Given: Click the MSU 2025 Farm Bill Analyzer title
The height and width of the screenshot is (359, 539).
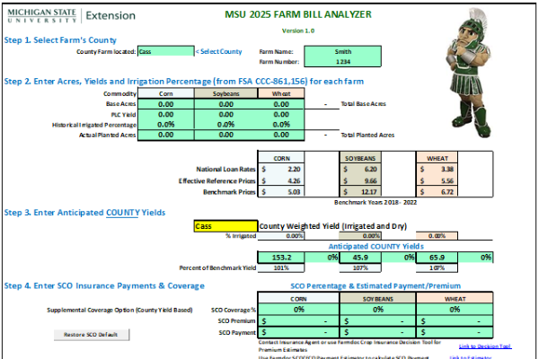Looking at the screenshot, I should 298,14.
